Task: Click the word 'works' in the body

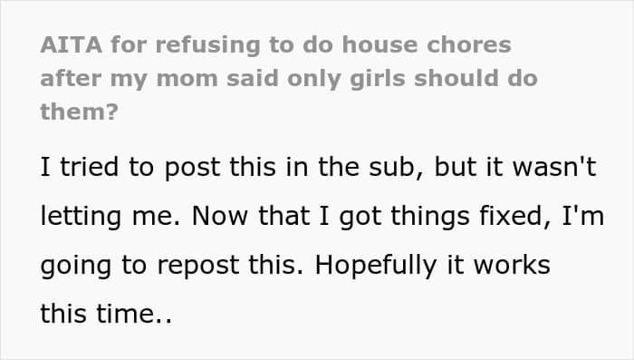Action: point(512,266)
